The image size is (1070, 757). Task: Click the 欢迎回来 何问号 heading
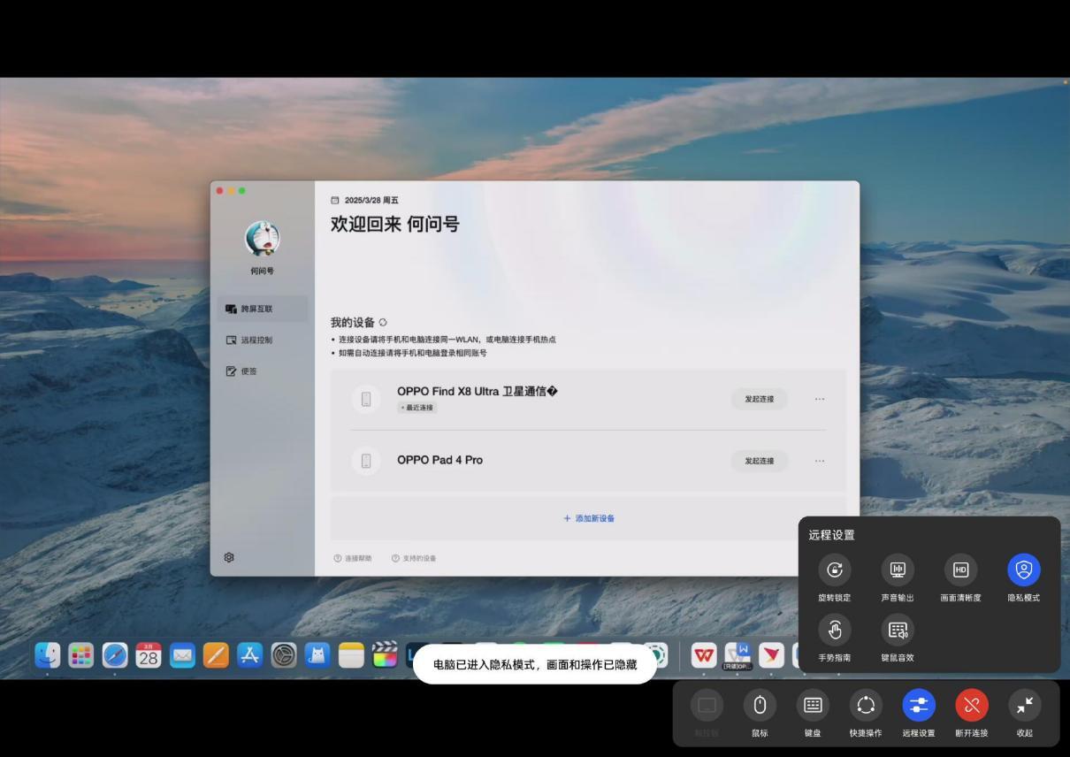(x=395, y=225)
